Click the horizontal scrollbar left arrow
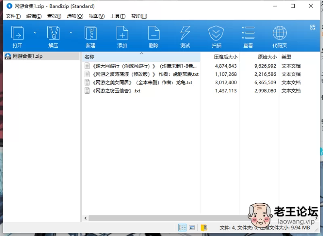 pos(86,218)
